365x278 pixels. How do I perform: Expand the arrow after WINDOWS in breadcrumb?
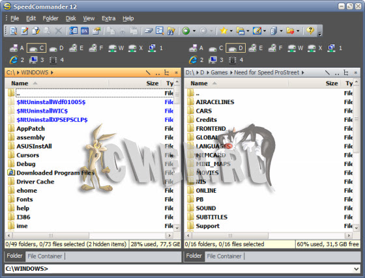pyautogui.click(x=52, y=72)
